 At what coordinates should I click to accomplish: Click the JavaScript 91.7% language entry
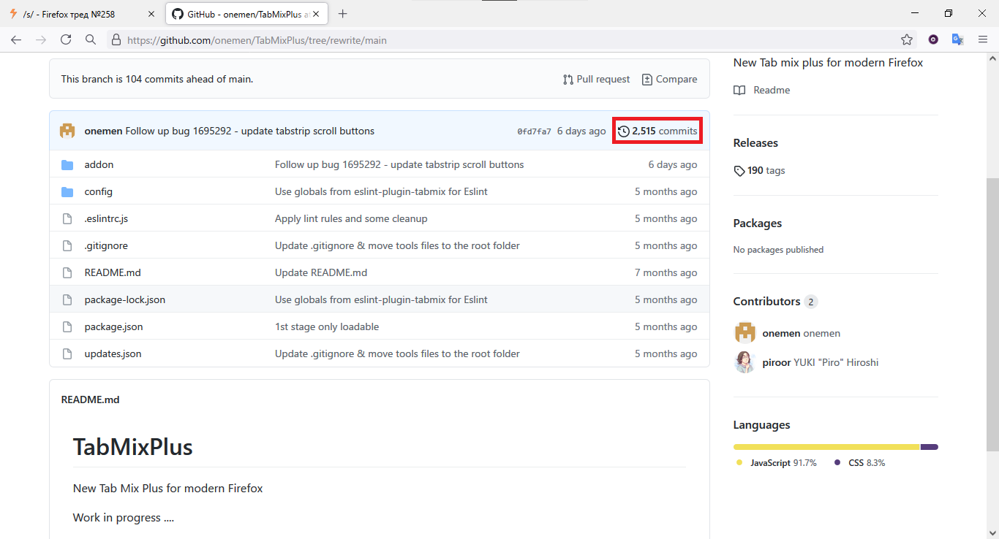[777, 462]
